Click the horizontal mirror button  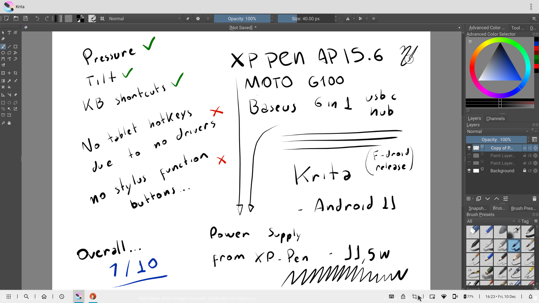348,19
